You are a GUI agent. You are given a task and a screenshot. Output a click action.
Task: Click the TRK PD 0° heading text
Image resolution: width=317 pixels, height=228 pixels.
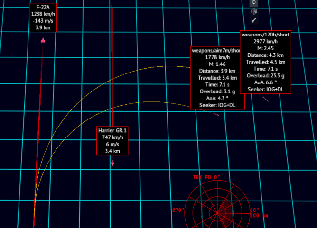207,177
